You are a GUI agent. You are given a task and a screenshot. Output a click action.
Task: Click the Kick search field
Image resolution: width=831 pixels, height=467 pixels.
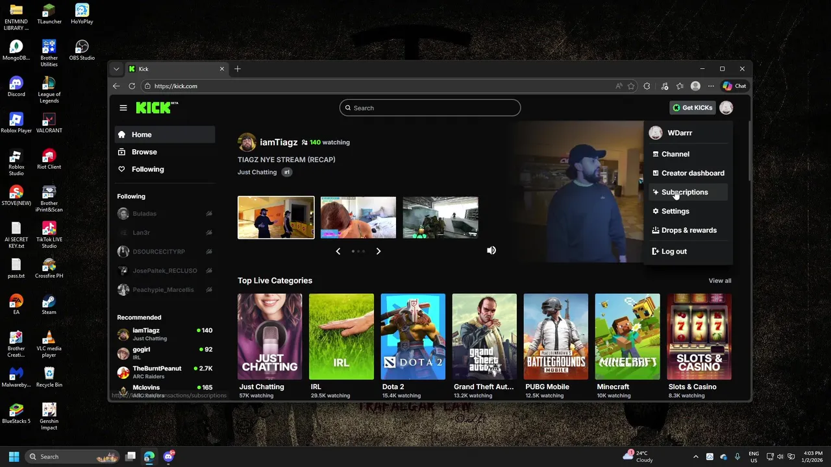click(430, 108)
